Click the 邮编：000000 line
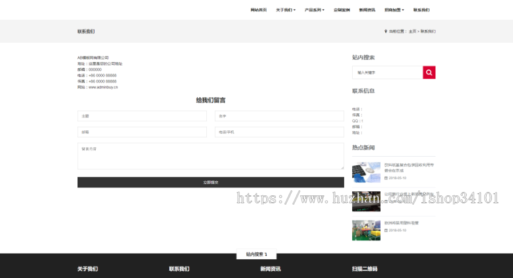This screenshot has height=278, width=513. pos(89,69)
